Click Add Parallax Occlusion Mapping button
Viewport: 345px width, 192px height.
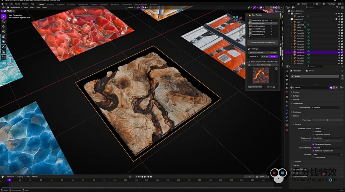262,43
